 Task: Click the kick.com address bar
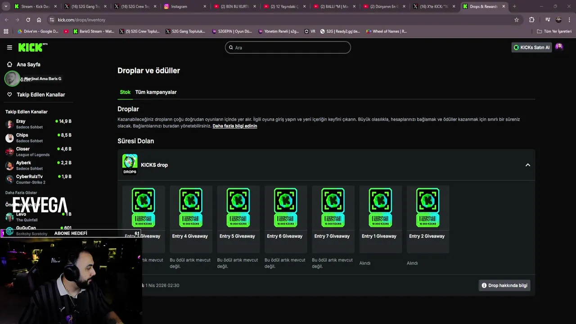pos(283,20)
